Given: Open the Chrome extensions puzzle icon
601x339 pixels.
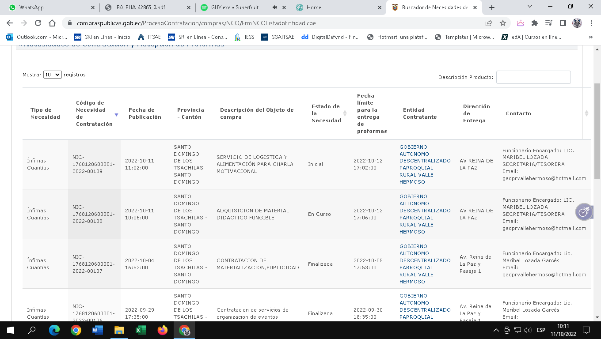Looking at the screenshot, I should (535, 23).
